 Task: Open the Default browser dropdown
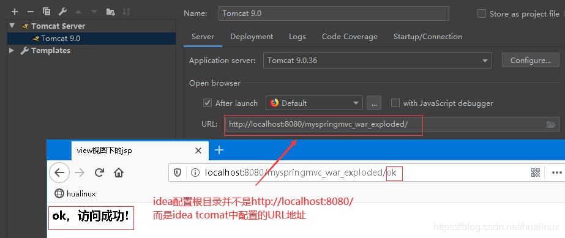pyautogui.click(x=314, y=103)
